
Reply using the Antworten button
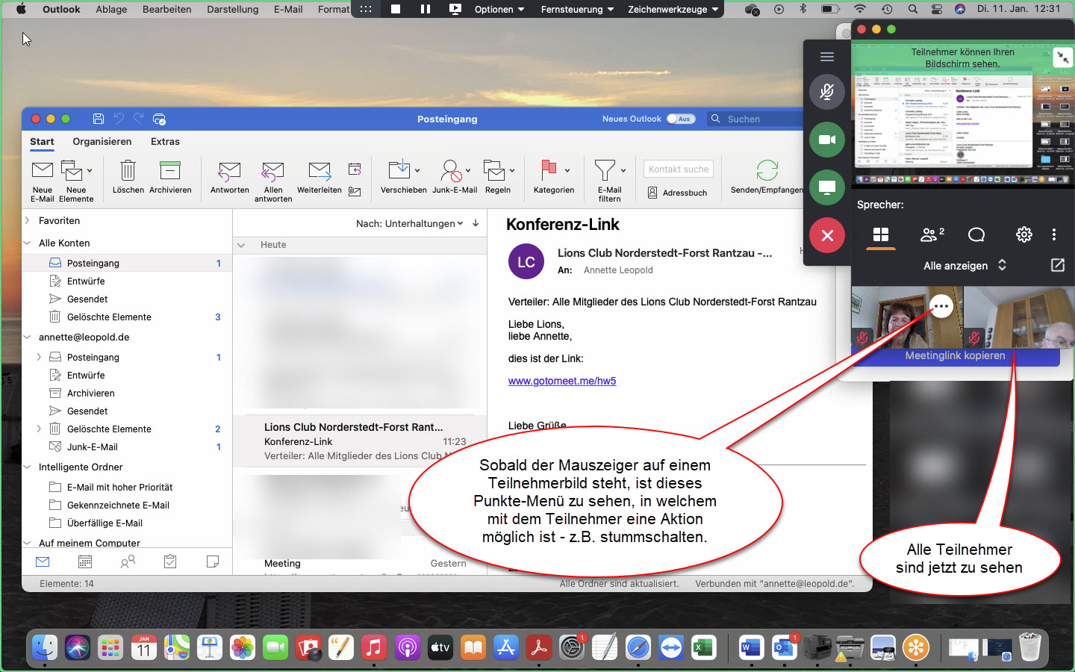229,178
